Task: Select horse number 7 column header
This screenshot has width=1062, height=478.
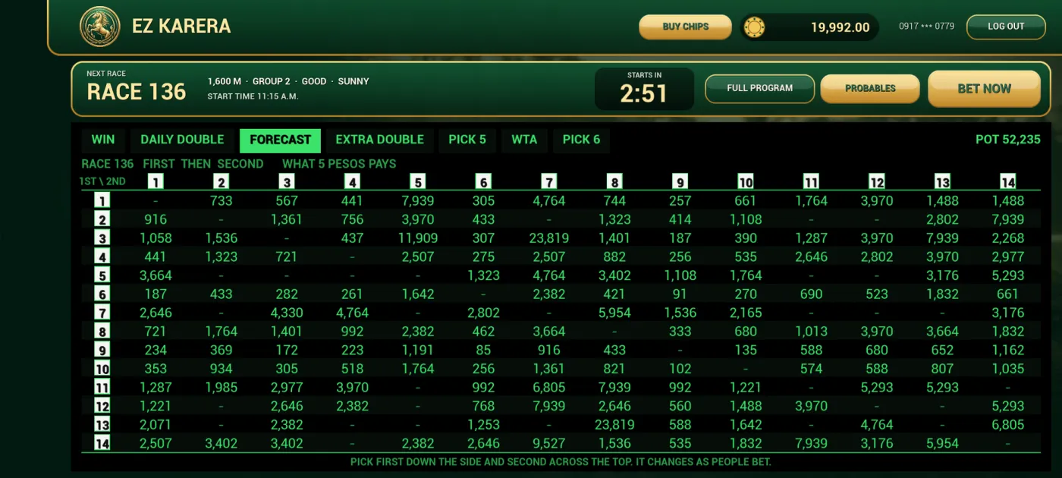Action: 548,181
